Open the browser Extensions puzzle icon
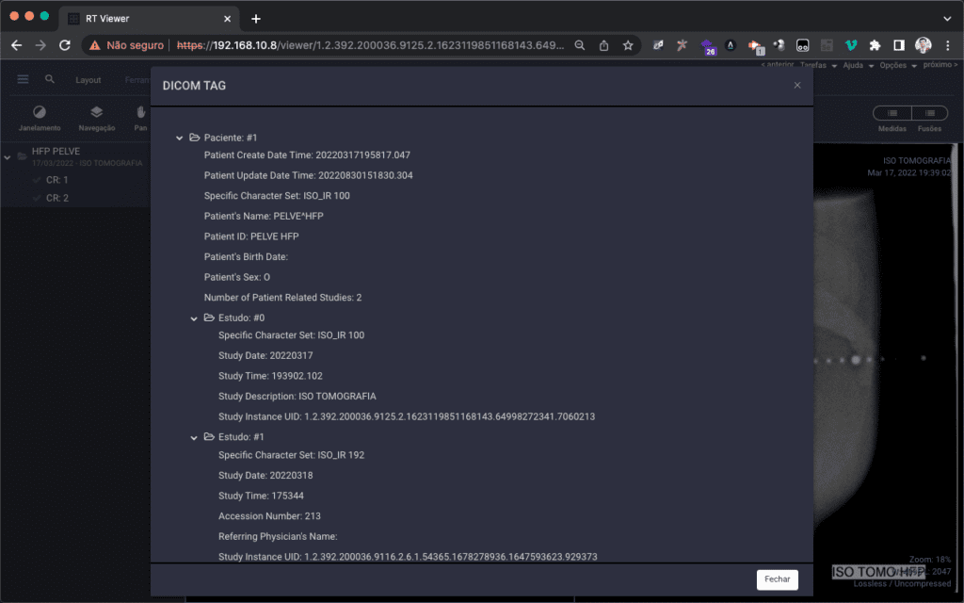 coord(875,45)
